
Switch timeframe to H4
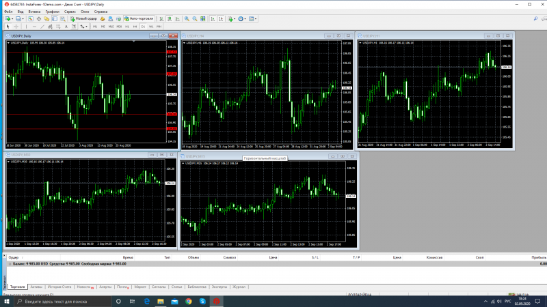[135, 27]
